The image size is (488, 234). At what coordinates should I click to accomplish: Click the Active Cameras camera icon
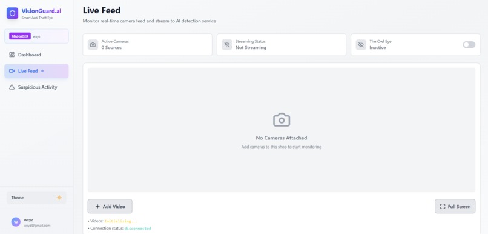point(93,45)
